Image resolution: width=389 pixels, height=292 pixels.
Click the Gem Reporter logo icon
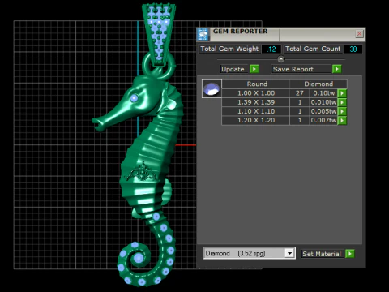click(203, 34)
